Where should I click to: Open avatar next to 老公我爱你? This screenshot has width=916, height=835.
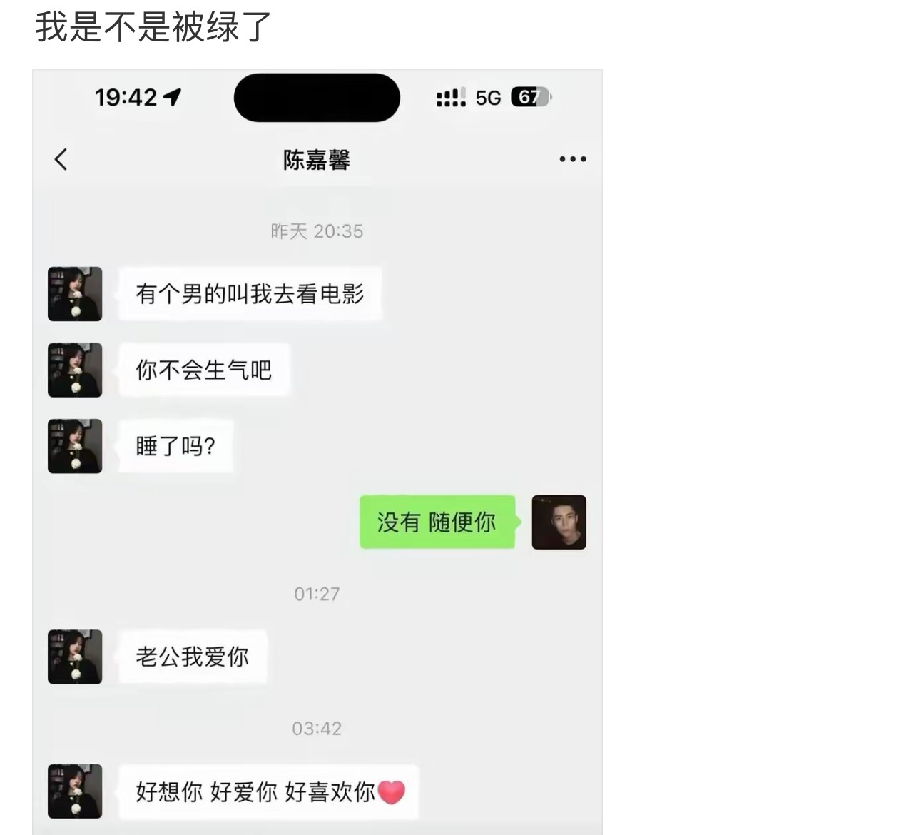click(75, 657)
